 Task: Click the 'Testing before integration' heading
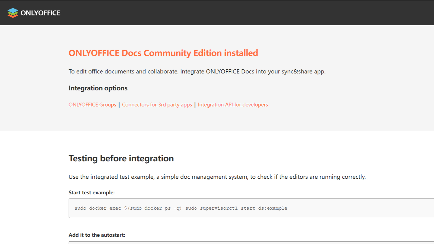pos(121,158)
